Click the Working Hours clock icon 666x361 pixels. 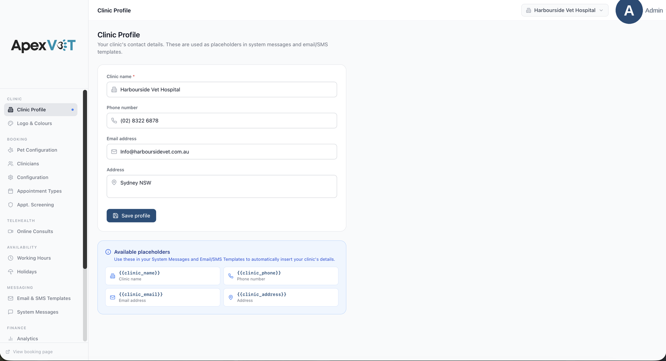click(x=11, y=258)
